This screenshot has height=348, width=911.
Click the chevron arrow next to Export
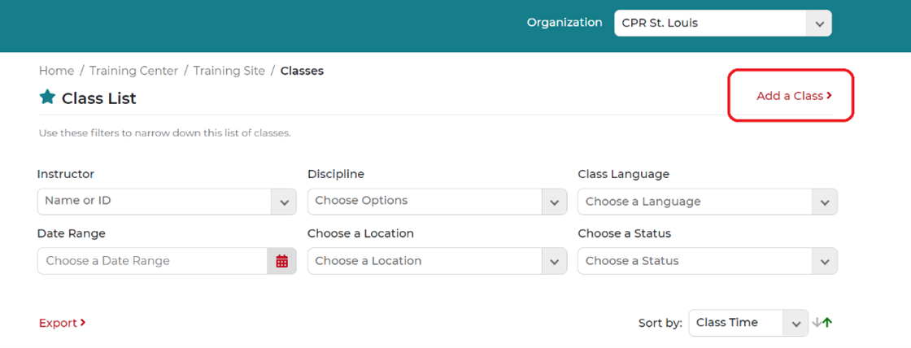click(83, 323)
